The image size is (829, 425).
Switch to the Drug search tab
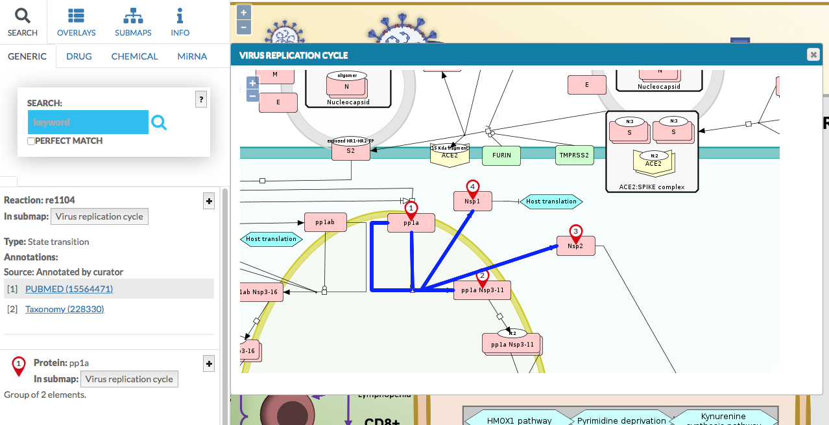point(79,56)
